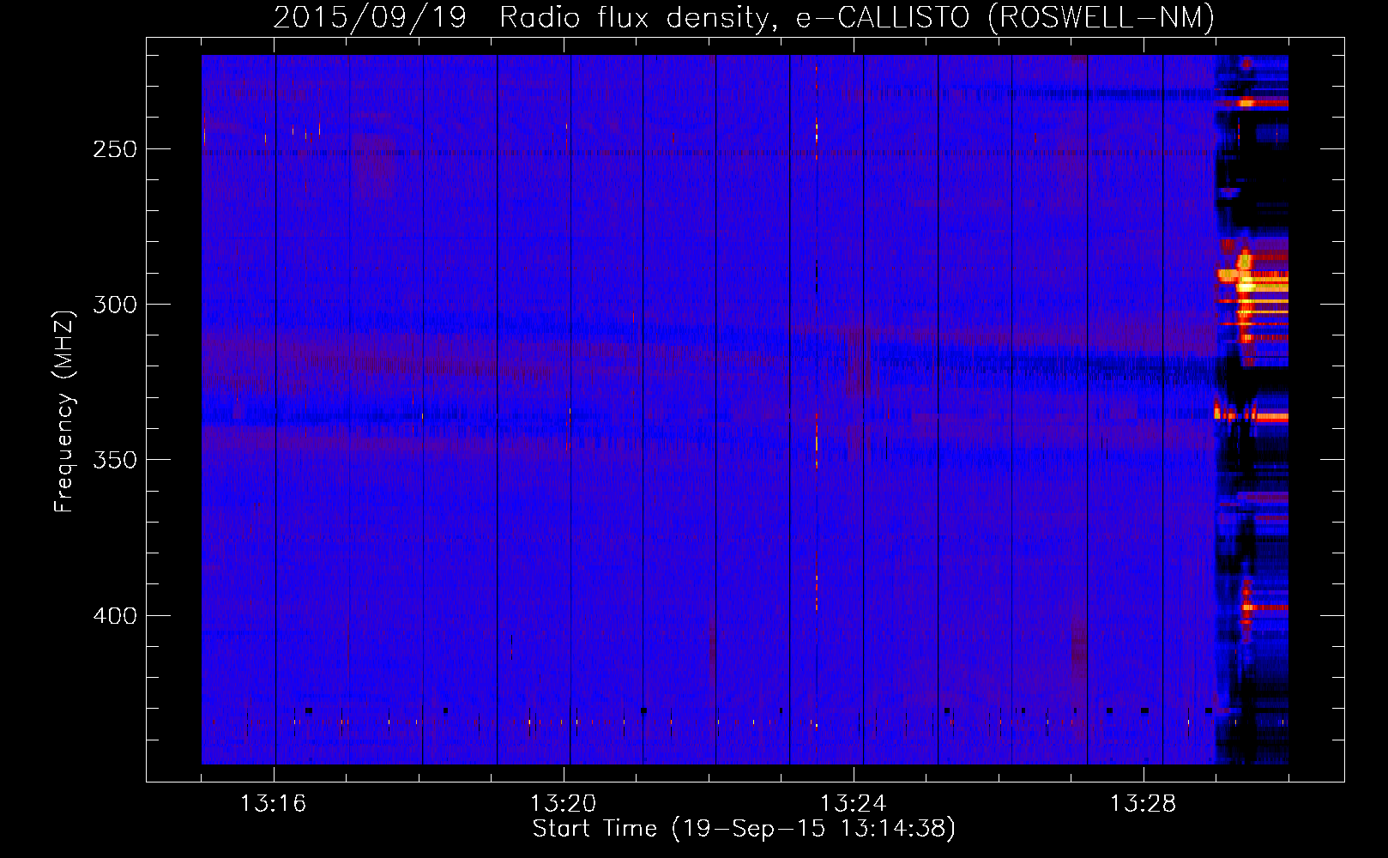The height and width of the screenshot is (858, 1388).
Task: Click the 13:28 time tick label
Action: pos(1143,804)
